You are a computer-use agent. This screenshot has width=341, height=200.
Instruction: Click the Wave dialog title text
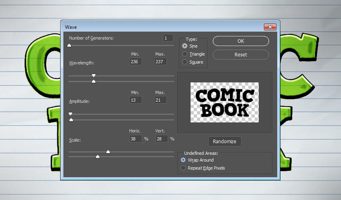coord(71,27)
